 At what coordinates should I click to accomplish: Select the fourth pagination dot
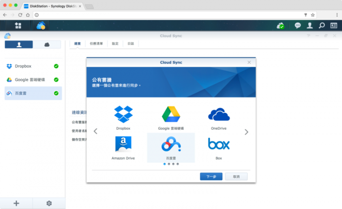pyautogui.click(x=178, y=164)
